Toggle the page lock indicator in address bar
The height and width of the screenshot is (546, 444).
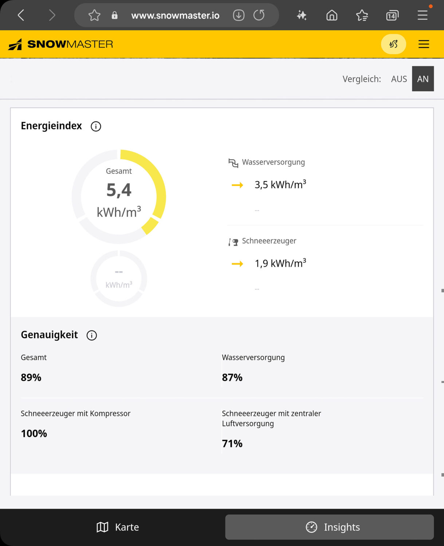[x=114, y=15]
